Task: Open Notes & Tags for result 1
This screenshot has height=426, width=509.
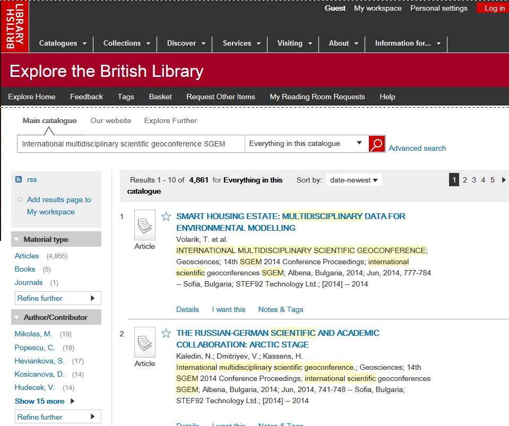Action: (280, 309)
